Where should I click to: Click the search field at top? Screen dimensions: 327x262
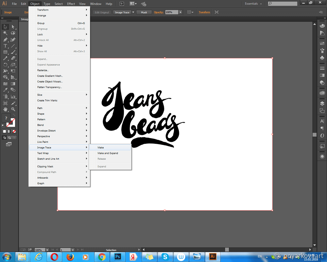point(283,4)
